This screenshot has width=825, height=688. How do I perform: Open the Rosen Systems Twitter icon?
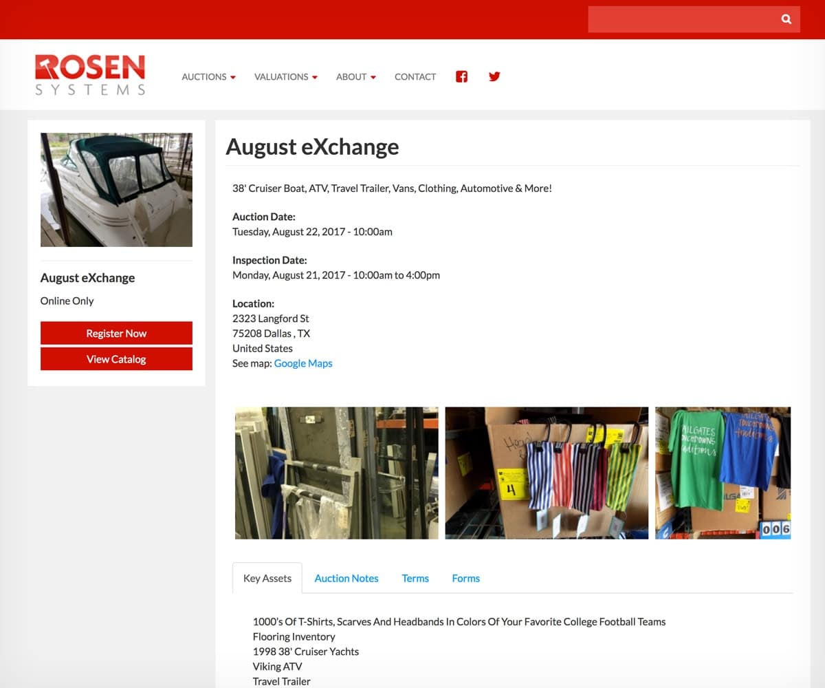coord(494,76)
